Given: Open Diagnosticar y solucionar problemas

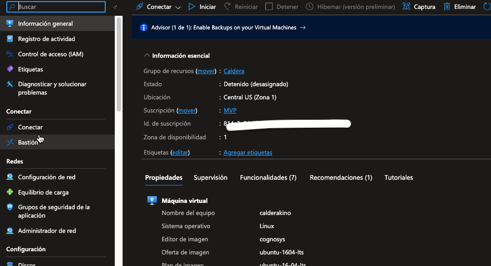Looking at the screenshot, I should pos(52,88).
